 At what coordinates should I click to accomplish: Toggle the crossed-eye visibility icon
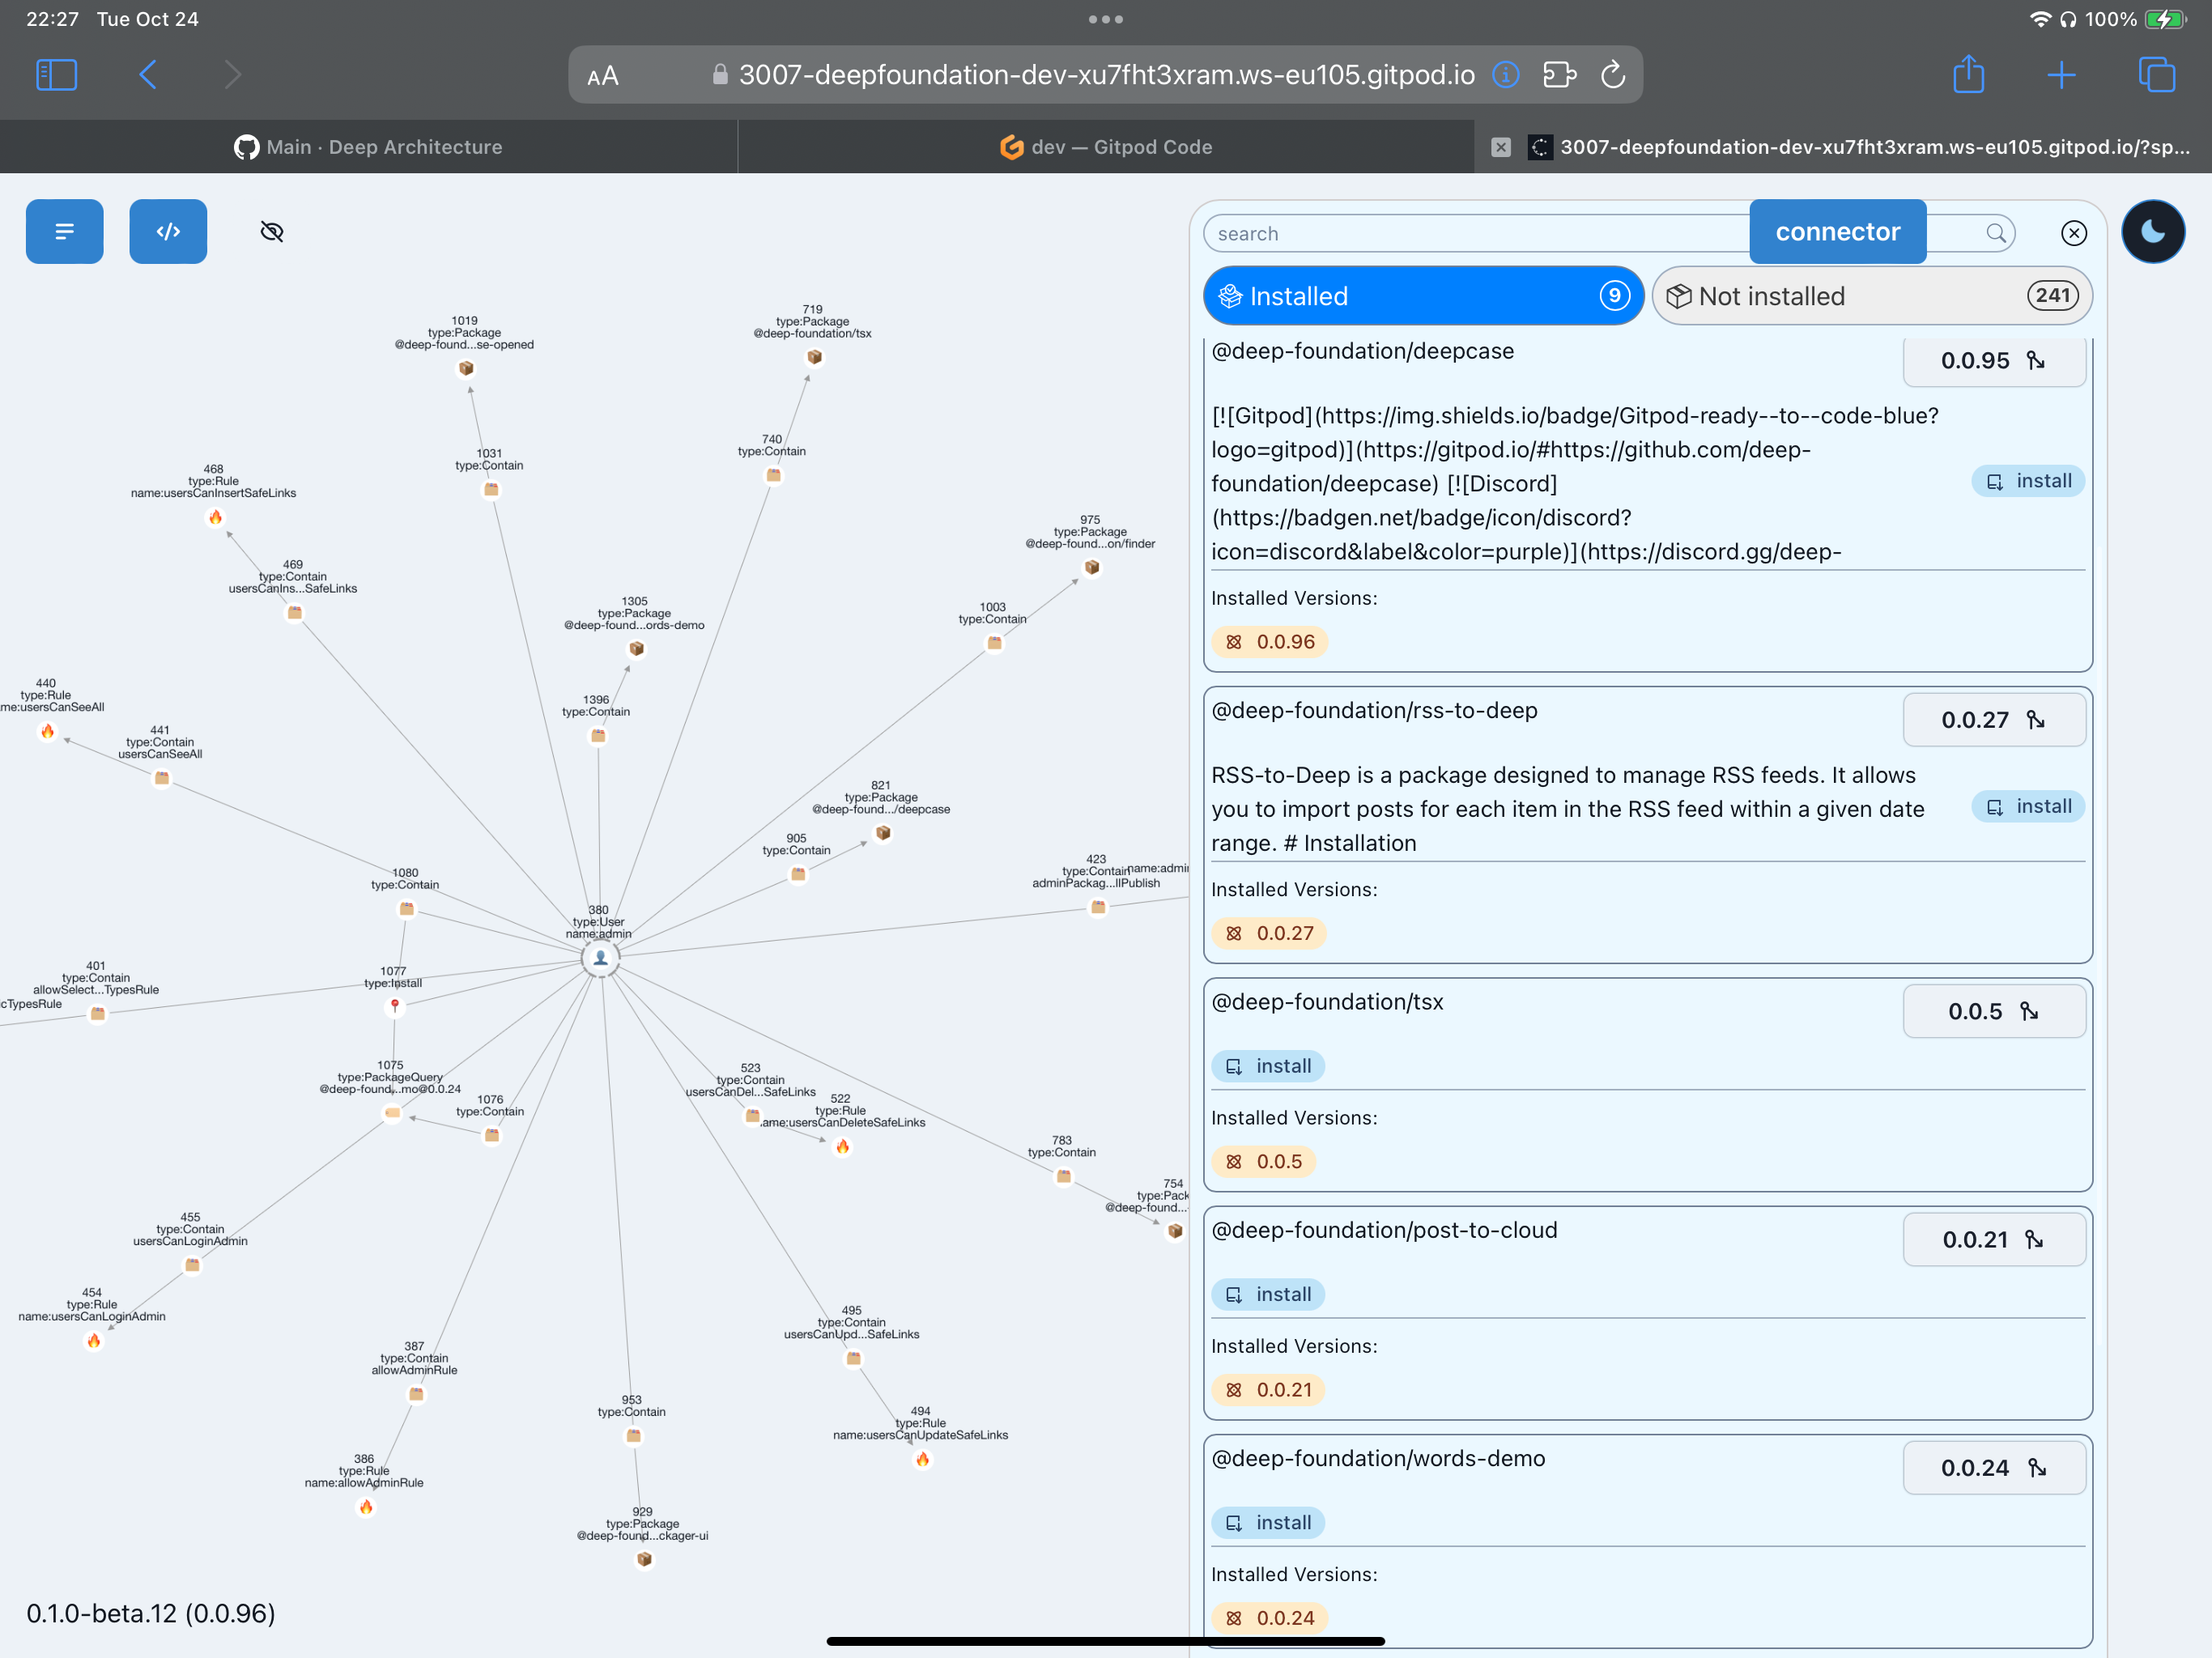(271, 232)
